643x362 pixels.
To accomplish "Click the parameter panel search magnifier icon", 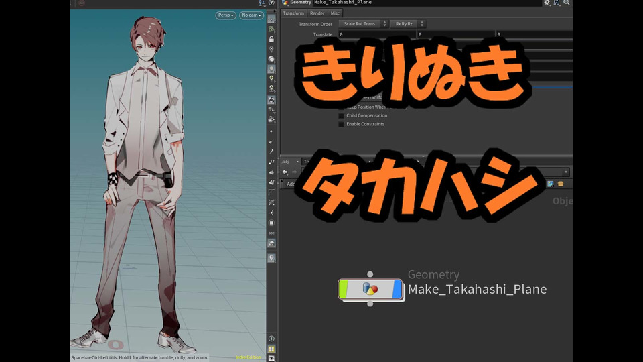I will tap(567, 3).
